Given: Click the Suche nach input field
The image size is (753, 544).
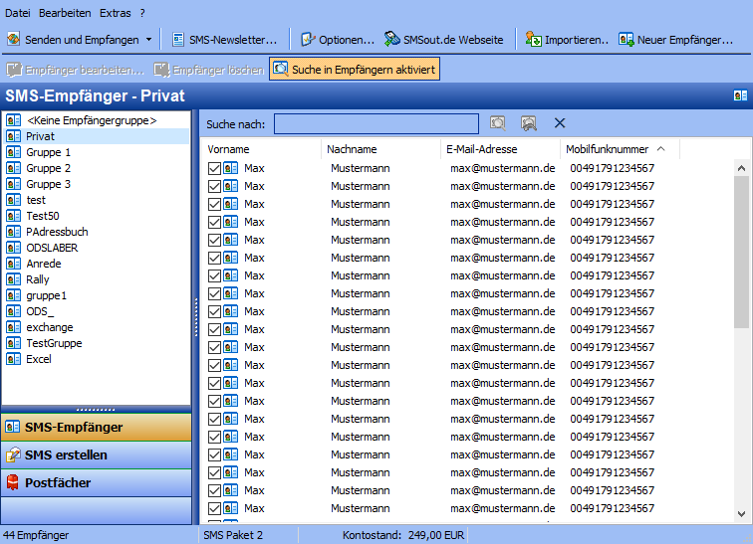Looking at the screenshot, I should pyautogui.click(x=376, y=123).
